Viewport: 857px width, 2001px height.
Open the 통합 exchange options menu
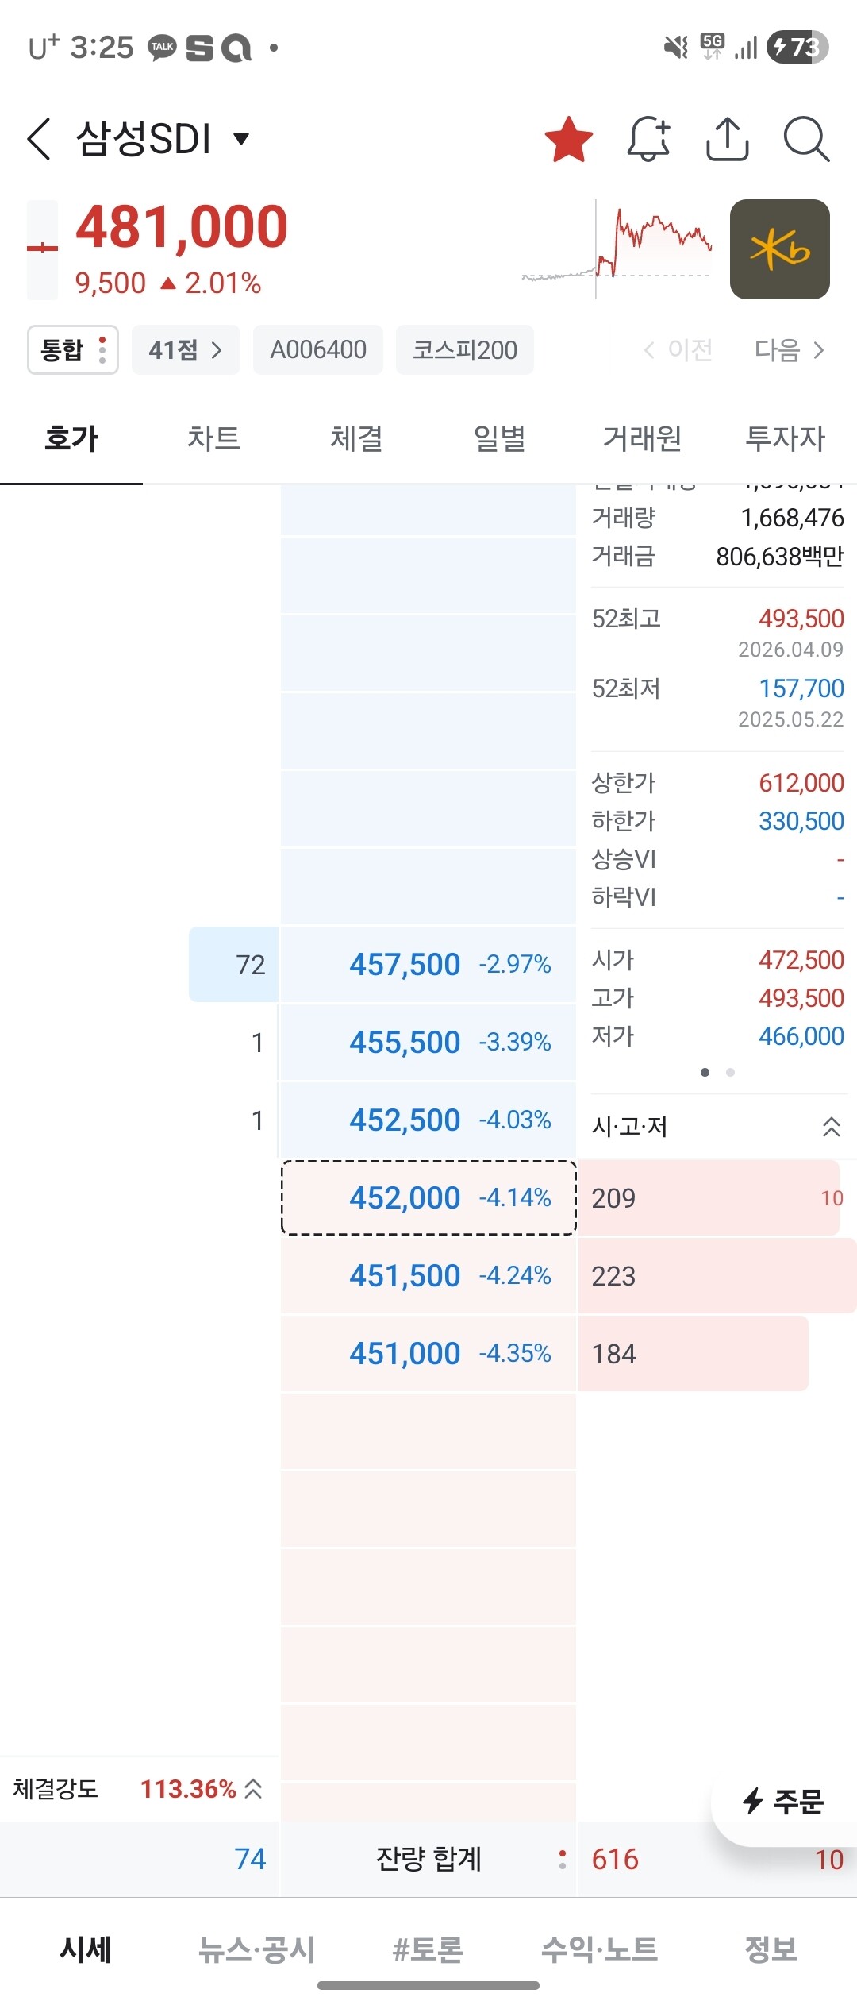click(x=73, y=349)
